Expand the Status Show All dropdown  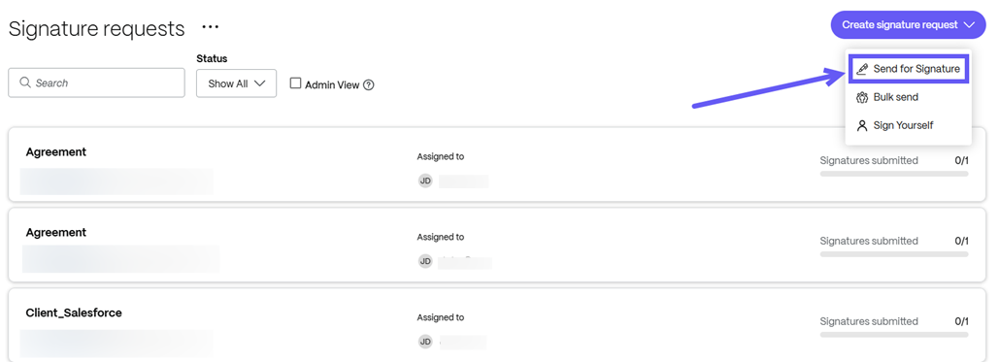(236, 83)
